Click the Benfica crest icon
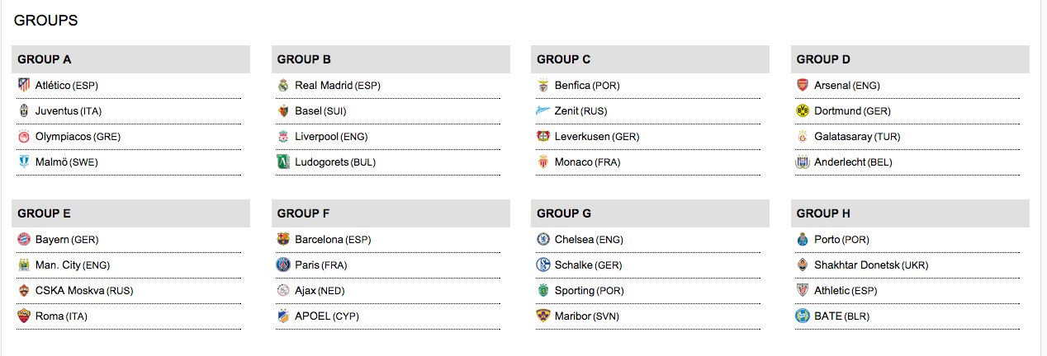Image resolution: width=1047 pixels, height=356 pixels. tap(542, 85)
